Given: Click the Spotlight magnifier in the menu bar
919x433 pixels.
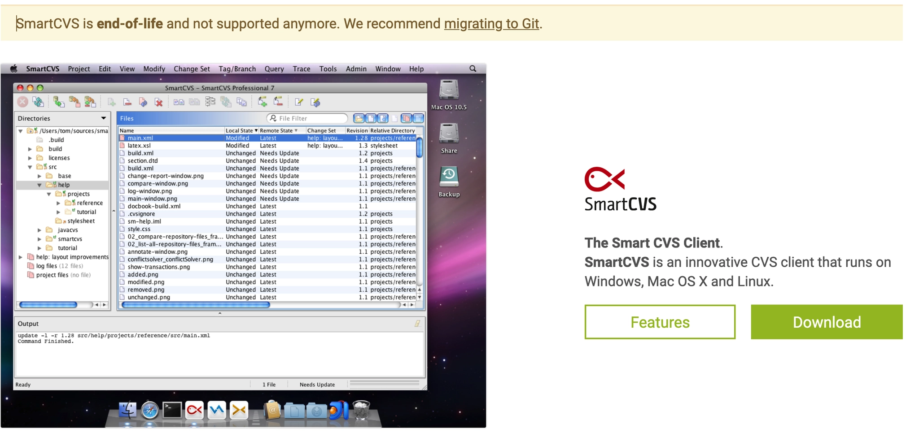Looking at the screenshot, I should click(473, 69).
